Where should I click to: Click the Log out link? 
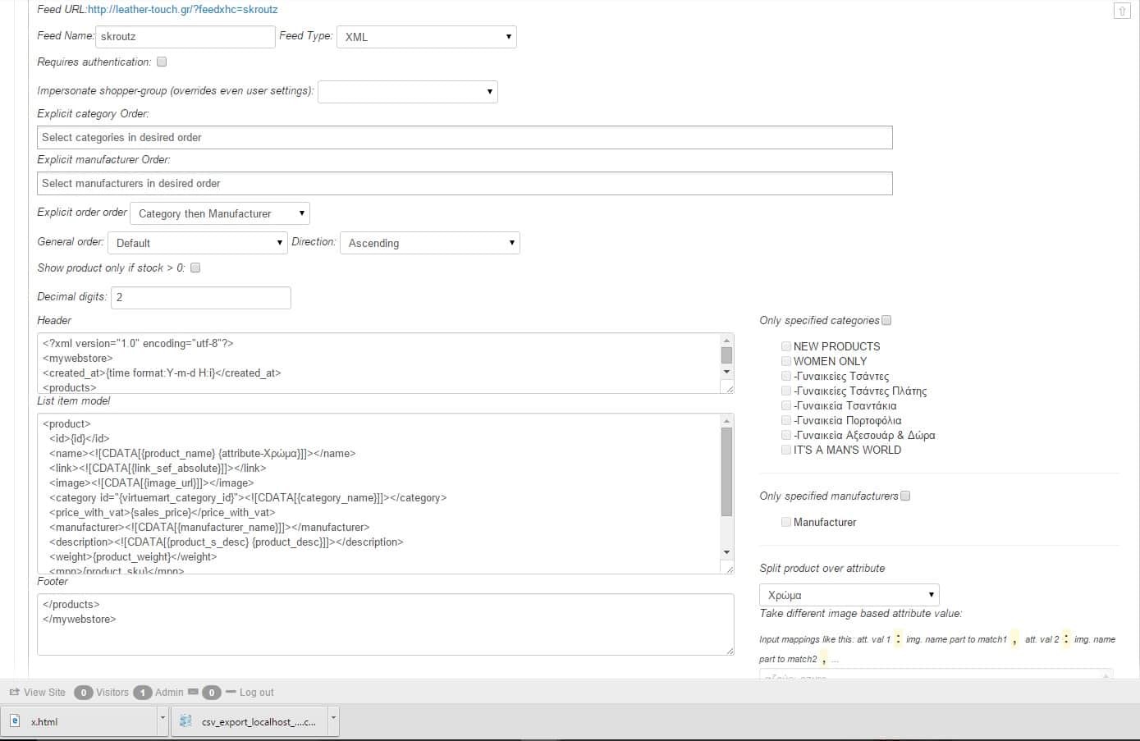tap(256, 692)
